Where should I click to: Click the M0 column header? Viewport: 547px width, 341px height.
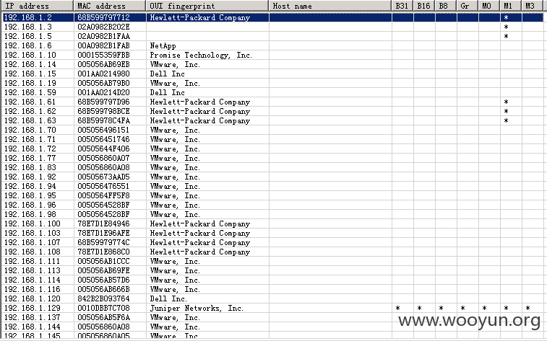[x=488, y=6]
